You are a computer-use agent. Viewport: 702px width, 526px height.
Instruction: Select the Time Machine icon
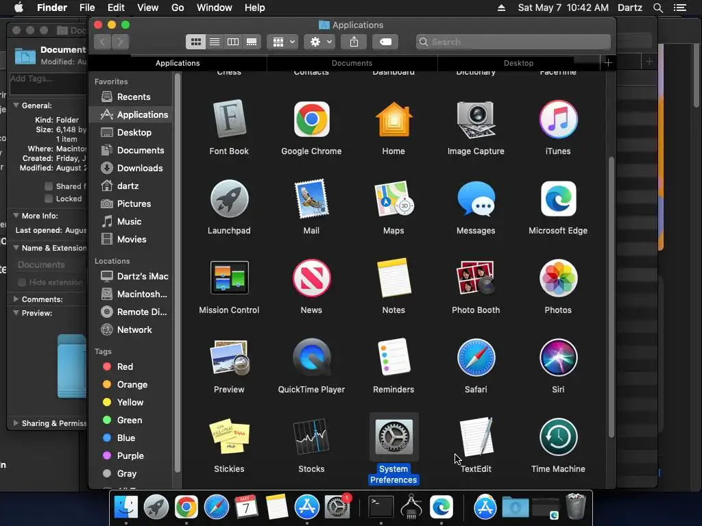(x=558, y=437)
